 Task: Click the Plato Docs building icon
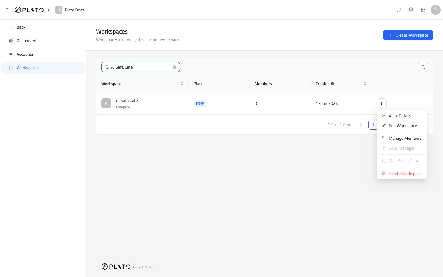[x=58, y=10]
